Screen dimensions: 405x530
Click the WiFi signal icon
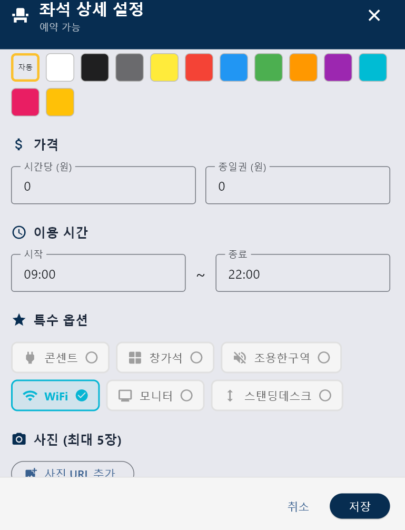click(x=30, y=396)
